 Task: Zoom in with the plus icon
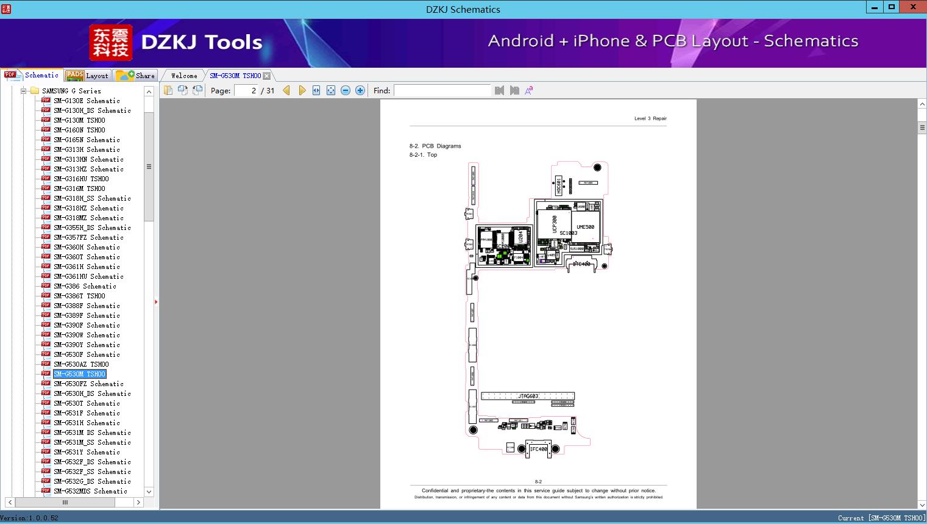(x=360, y=90)
